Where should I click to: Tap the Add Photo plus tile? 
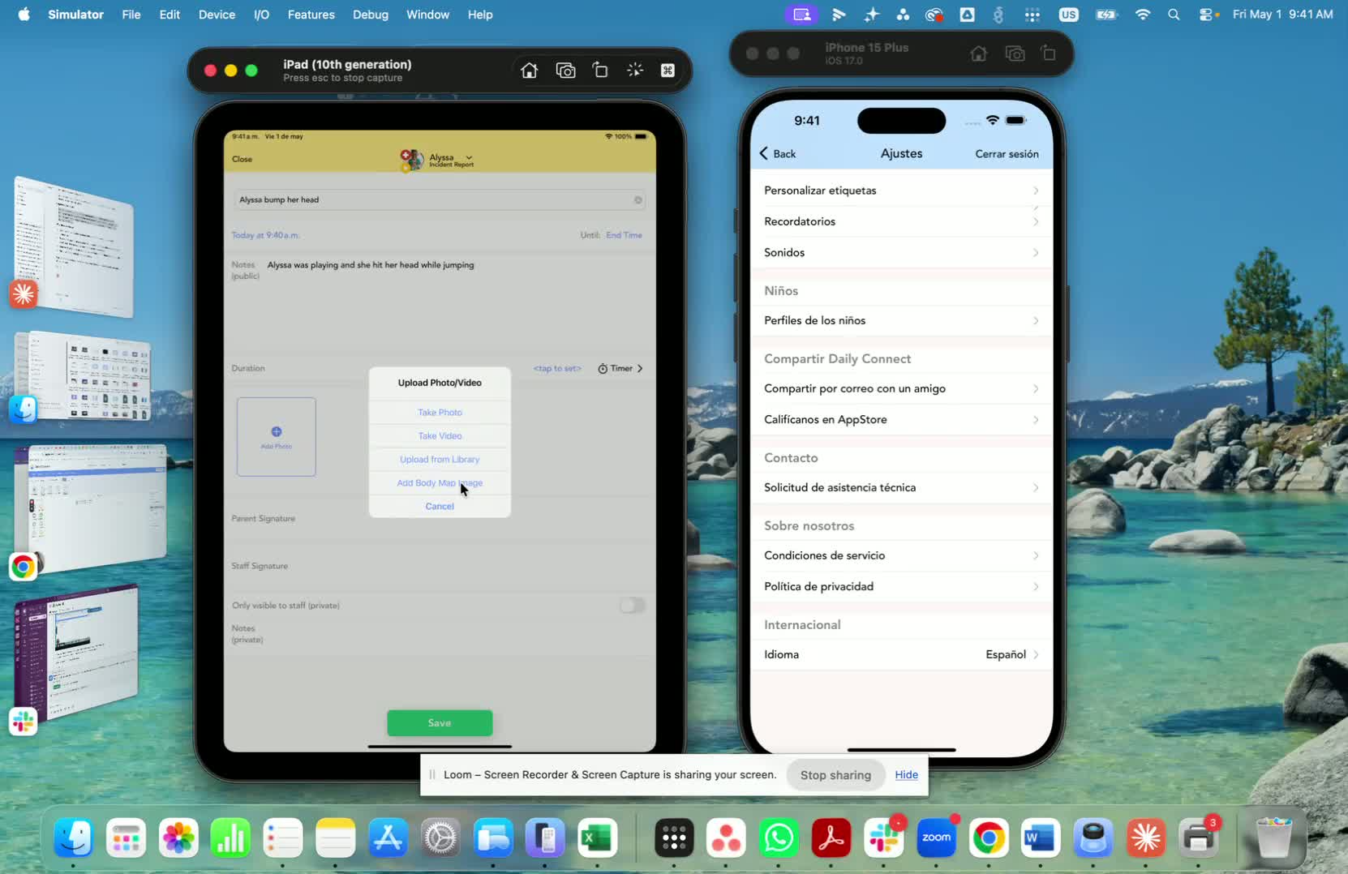[277, 436]
